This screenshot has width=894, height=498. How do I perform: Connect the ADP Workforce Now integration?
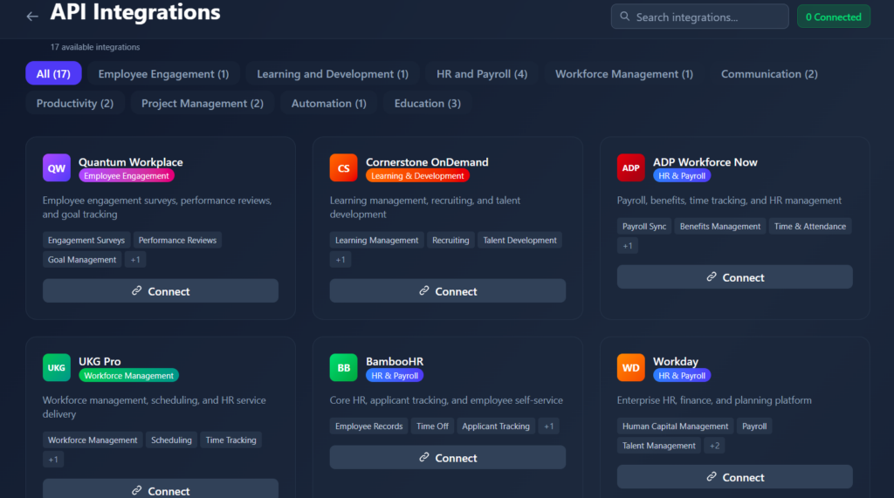pos(734,277)
